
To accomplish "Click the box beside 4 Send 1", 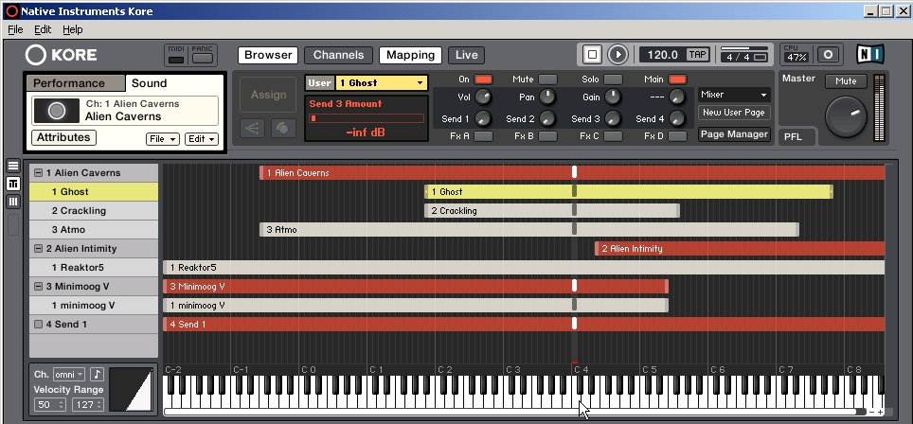I will click(x=39, y=324).
